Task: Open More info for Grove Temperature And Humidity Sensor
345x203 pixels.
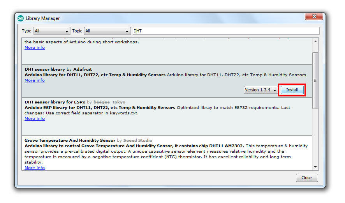Action: 35,168
